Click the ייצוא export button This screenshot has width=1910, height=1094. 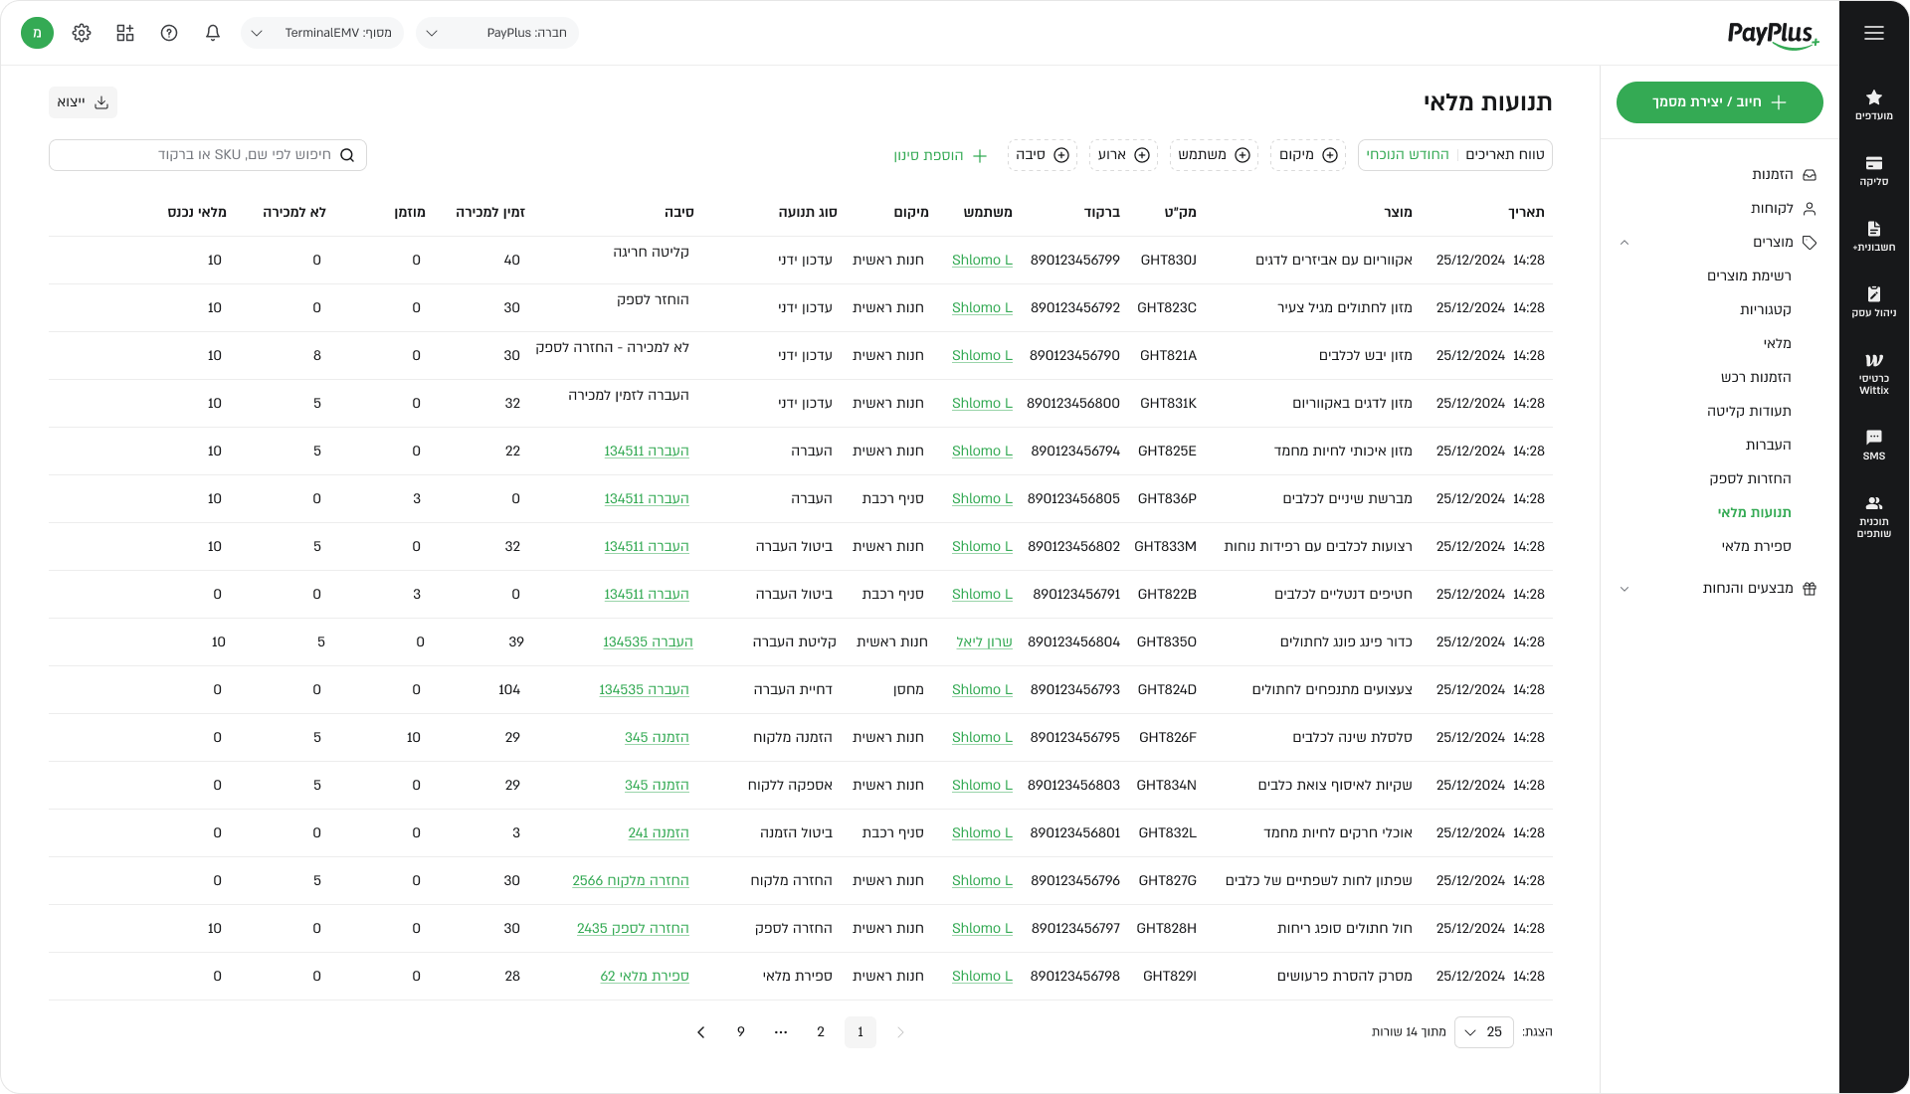83,102
